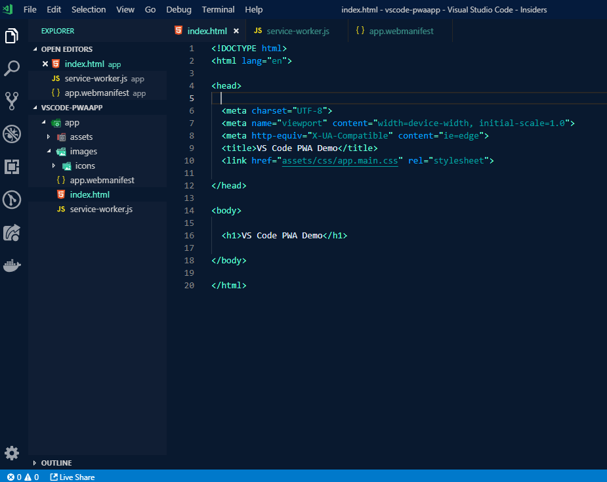Collapse the VSCODE-PWAAPP section

pos(35,108)
